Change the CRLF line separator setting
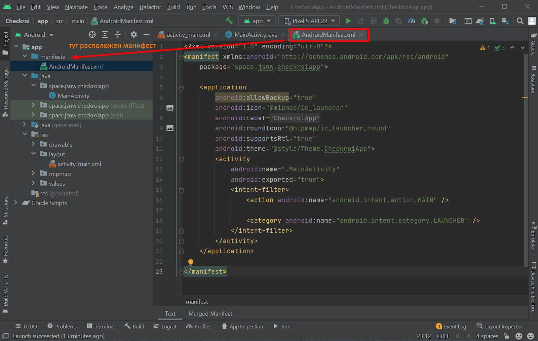Screen dimensions: 538x341 (443, 336)
